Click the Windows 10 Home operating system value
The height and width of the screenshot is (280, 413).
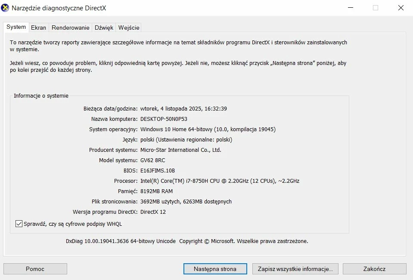click(x=208, y=129)
